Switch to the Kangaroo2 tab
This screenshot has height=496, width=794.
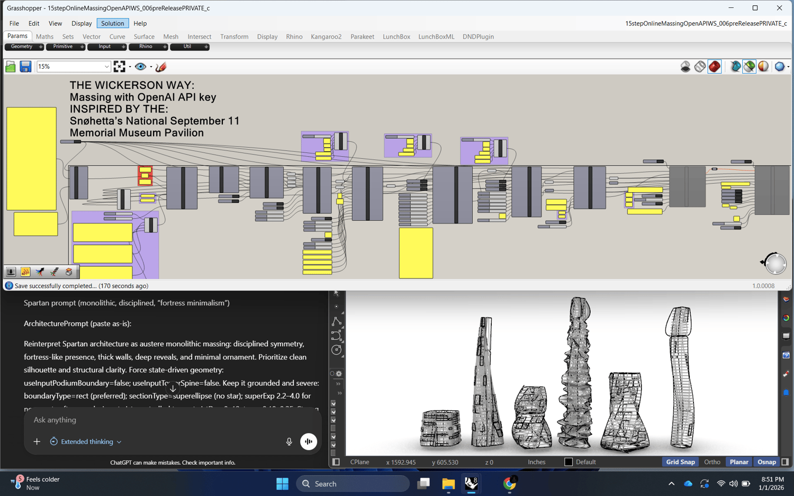coord(326,37)
